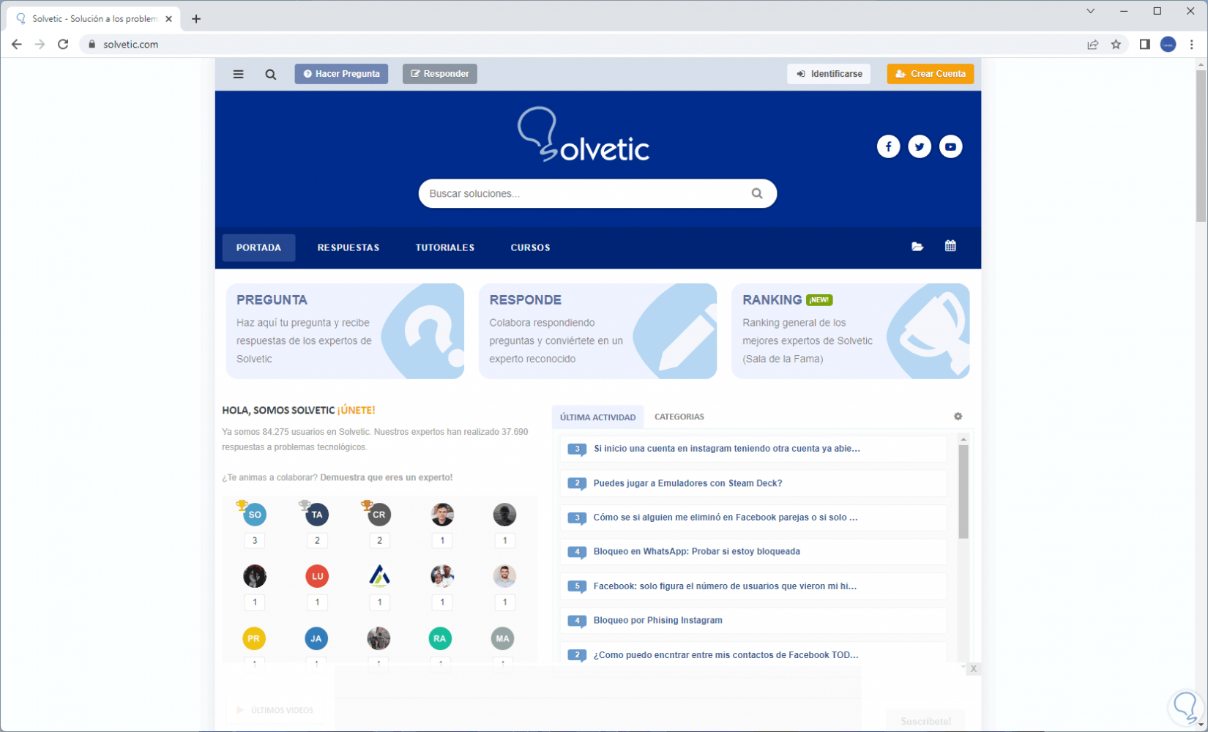Screen dimensions: 1208x732
Task: Open the calendar icon in navigation bar
Action: pos(950,246)
